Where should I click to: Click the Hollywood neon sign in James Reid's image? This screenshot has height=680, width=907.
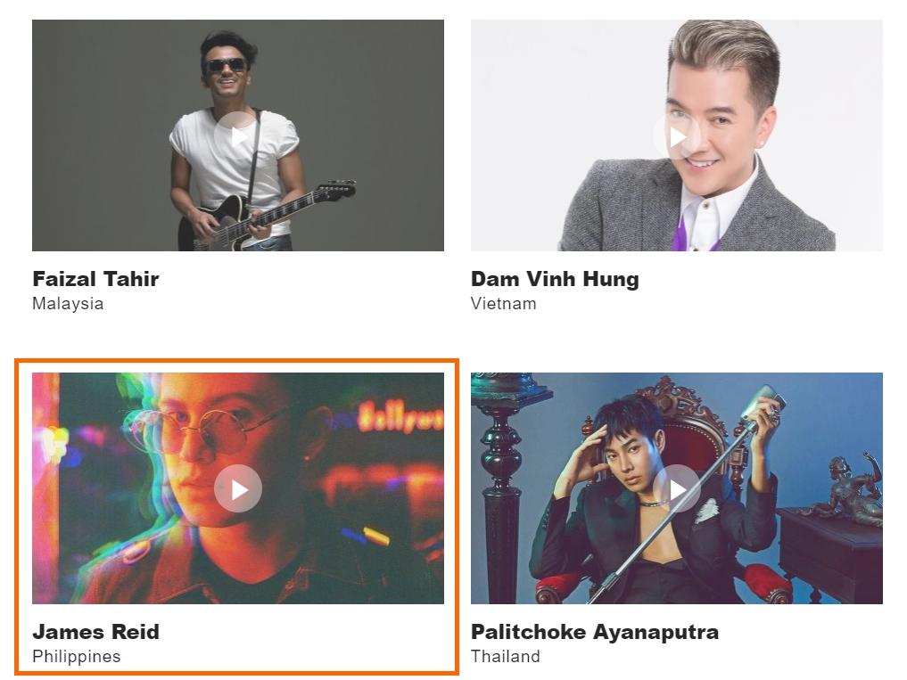(400, 416)
